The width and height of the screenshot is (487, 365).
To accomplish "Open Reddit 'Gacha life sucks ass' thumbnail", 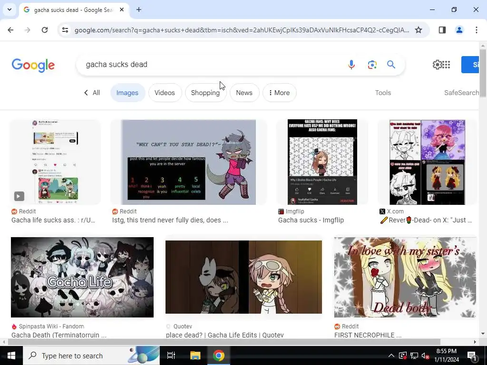I will pos(55,162).
